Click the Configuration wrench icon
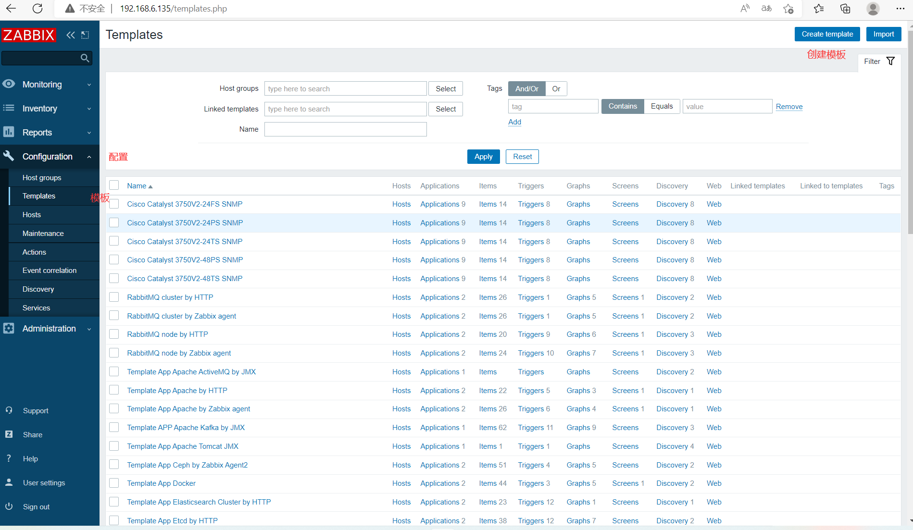This screenshot has width=913, height=530. 9,156
